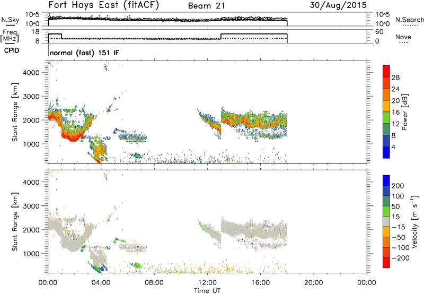Click the '4000' tick on power panel axis
This screenshot has width=424, height=294.
coord(31,73)
